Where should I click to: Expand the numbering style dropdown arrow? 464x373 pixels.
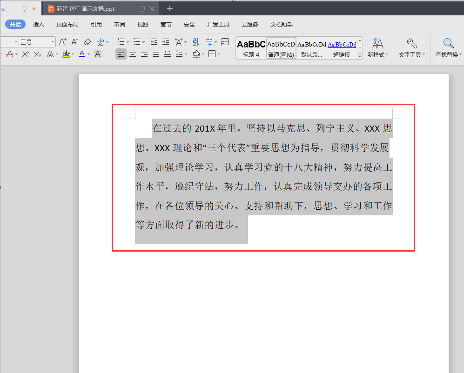pyautogui.click(x=143, y=42)
